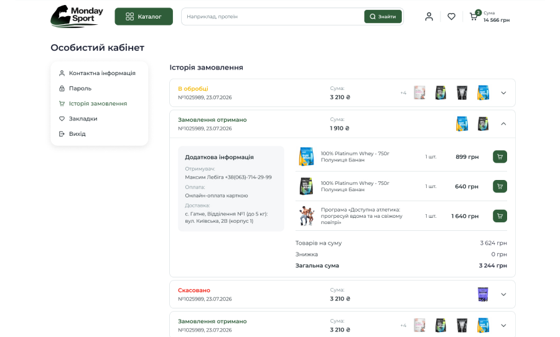Click Вихід to log out
This screenshot has height=337, width=560.
tap(77, 134)
